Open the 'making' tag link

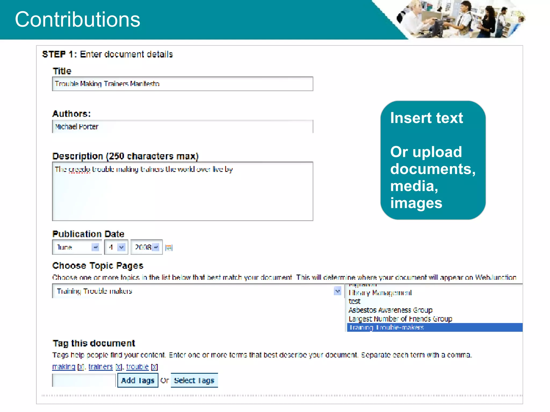[64, 367]
